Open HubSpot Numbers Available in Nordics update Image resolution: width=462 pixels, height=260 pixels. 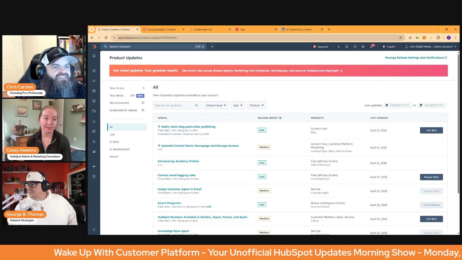(x=202, y=217)
